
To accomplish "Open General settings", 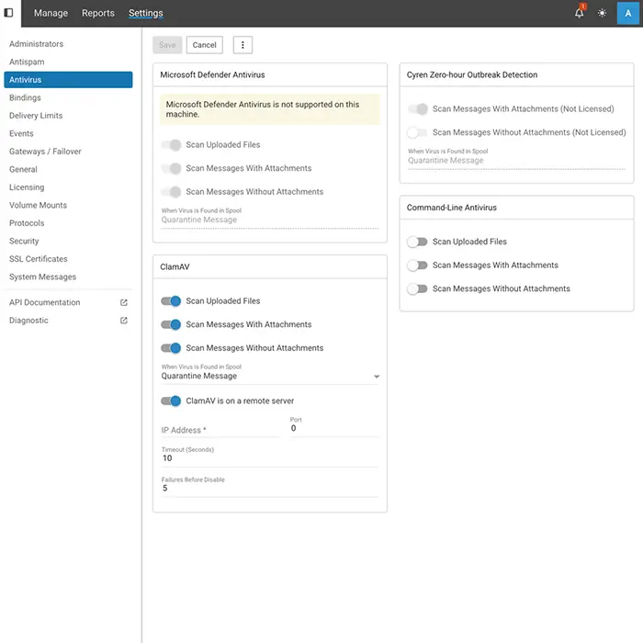I will point(68,169).
